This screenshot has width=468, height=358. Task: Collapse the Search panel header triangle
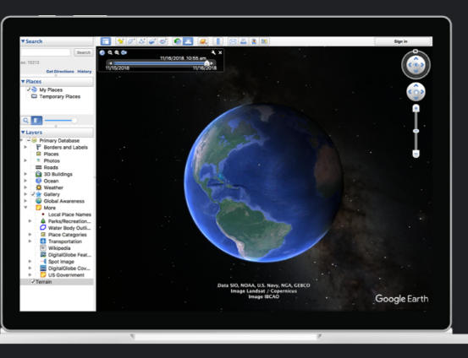(23, 41)
